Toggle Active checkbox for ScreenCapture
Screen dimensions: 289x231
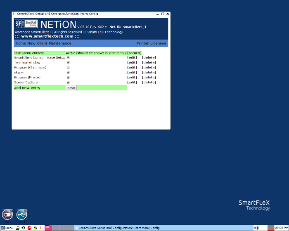pos(68,82)
